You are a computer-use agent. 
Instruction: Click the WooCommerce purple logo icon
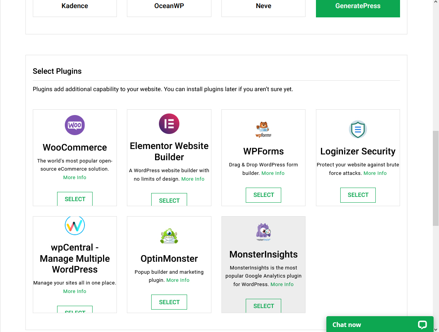pos(75,125)
